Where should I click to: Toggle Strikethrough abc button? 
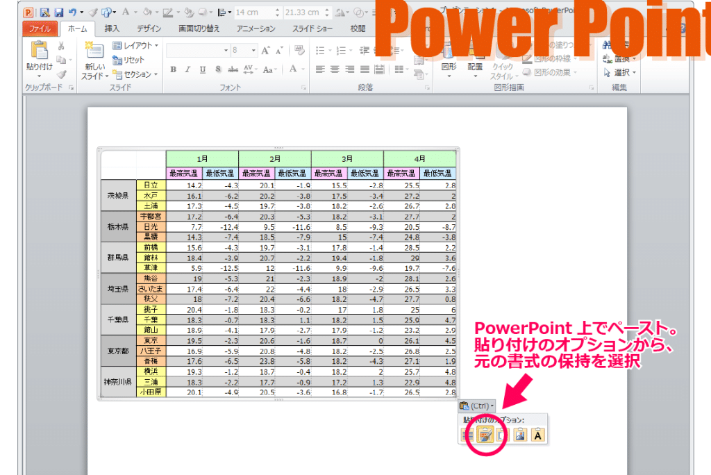[233, 69]
